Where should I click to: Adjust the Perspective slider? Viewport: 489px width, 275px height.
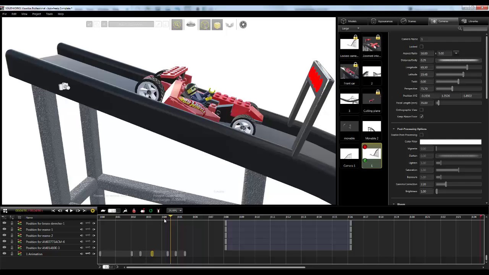[458, 89]
